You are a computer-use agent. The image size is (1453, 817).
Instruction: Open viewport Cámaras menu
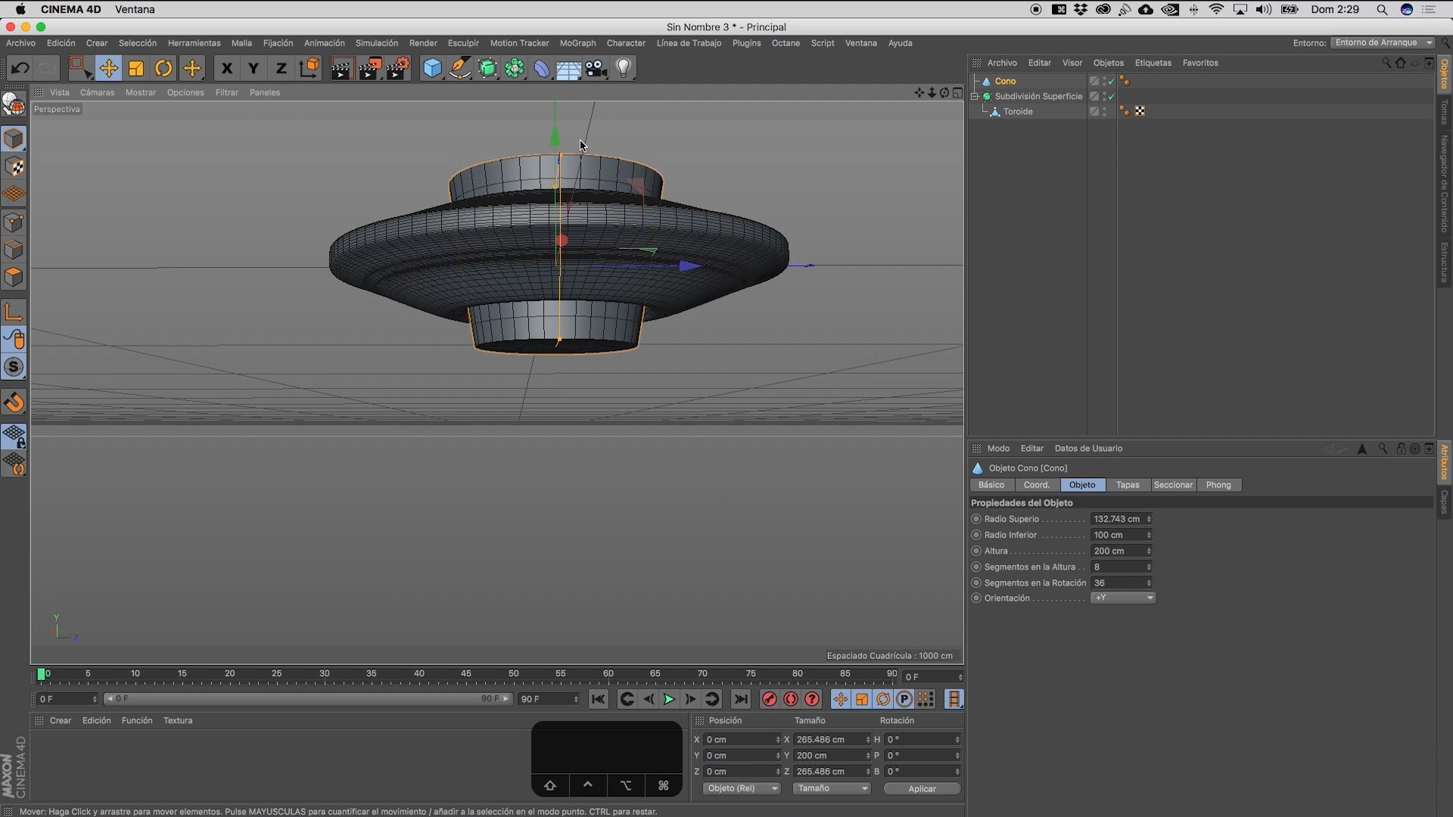pos(97,92)
